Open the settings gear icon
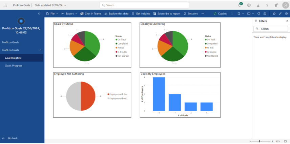Viewport: 290px width, 144px height. (249, 5)
